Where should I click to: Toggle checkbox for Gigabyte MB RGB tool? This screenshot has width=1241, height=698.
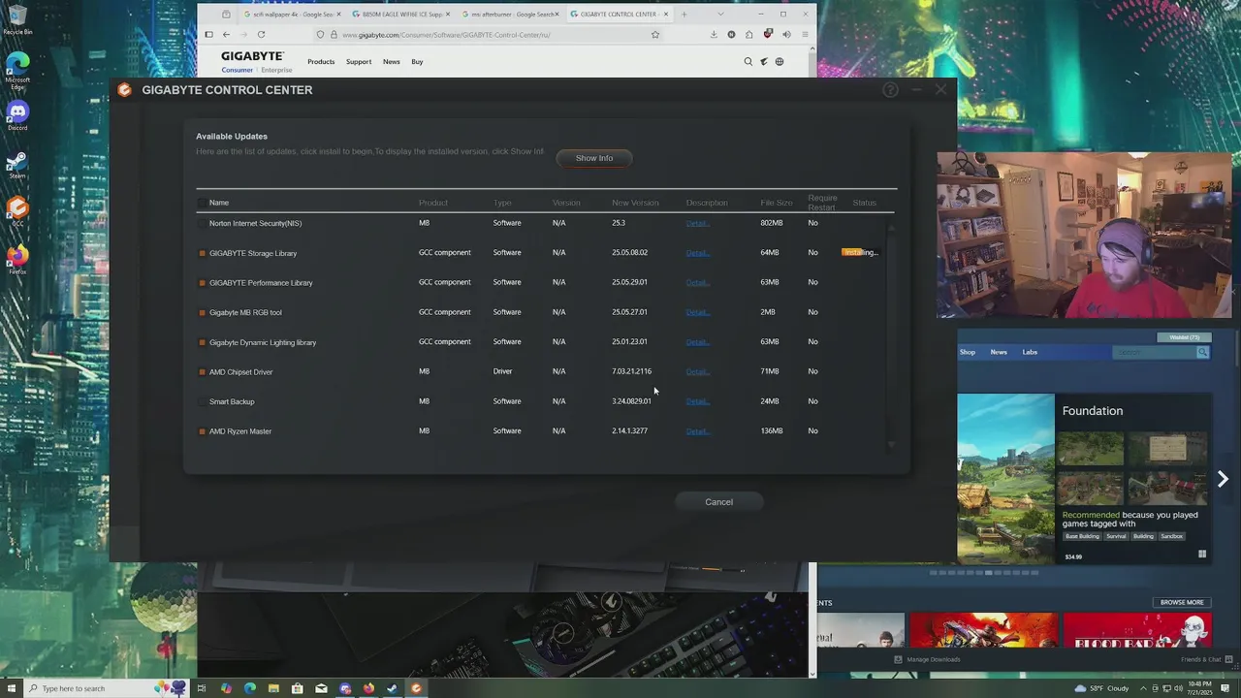click(x=203, y=313)
